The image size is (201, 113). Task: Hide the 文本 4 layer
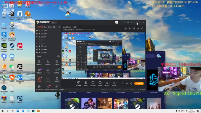37,37
